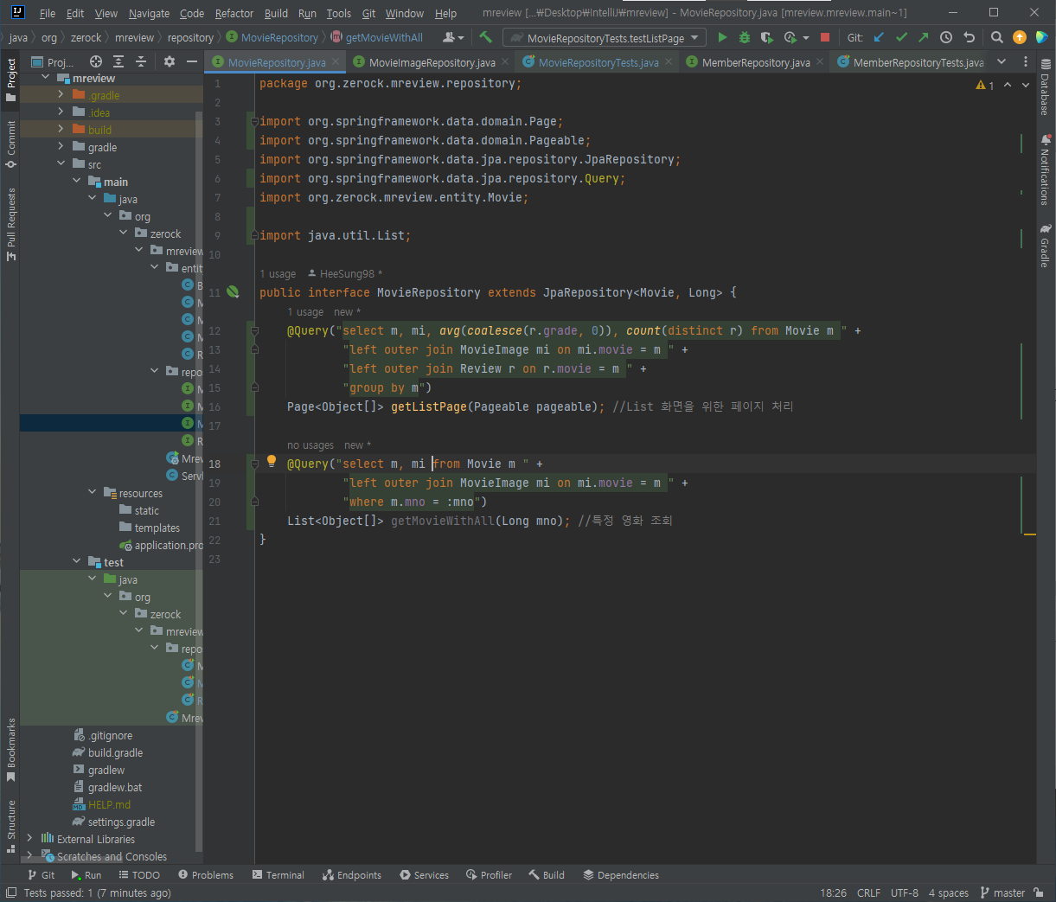
Task: Open the Database tool window
Action: pos(1046,87)
